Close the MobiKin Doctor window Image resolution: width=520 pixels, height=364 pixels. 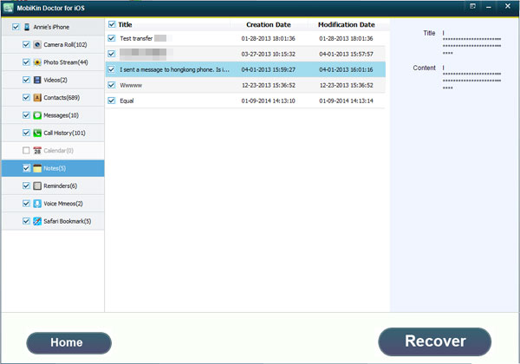click(507, 6)
